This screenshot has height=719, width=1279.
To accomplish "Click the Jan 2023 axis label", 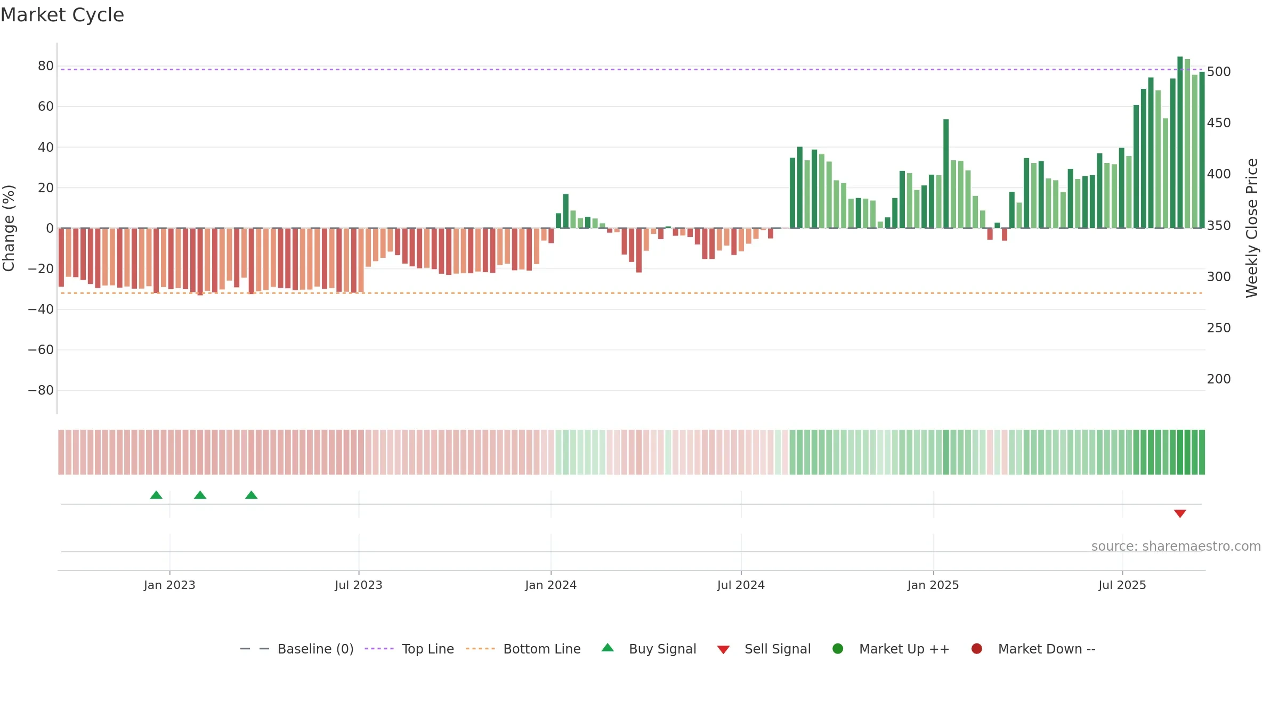I will pyautogui.click(x=169, y=585).
